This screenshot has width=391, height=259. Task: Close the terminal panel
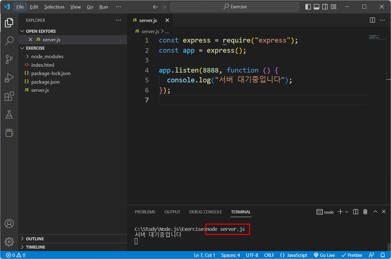tap(384, 212)
